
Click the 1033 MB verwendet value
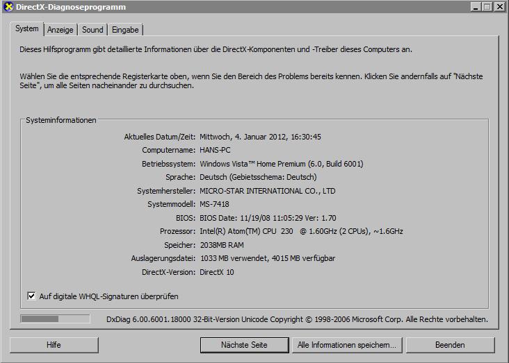click(234, 258)
